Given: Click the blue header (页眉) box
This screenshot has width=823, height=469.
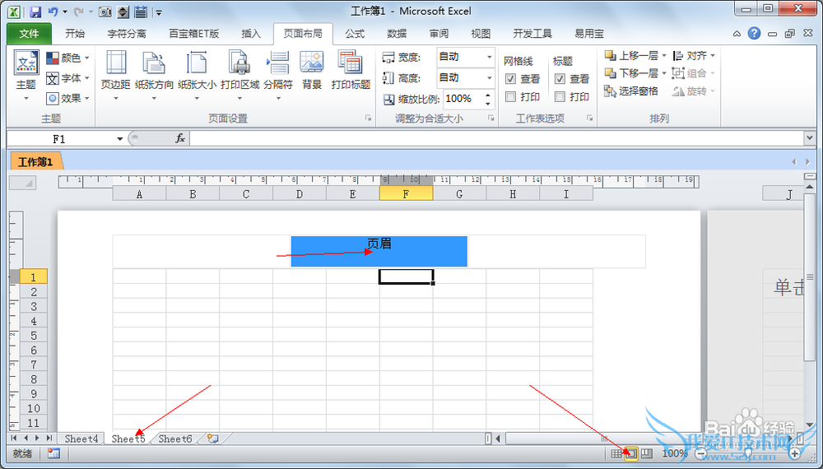Looking at the screenshot, I should [x=379, y=251].
